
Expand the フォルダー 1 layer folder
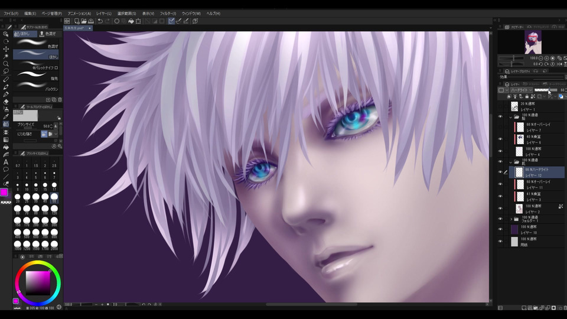click(x=511, y=219)
